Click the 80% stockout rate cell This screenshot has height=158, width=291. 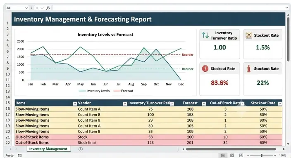[263, 120]
